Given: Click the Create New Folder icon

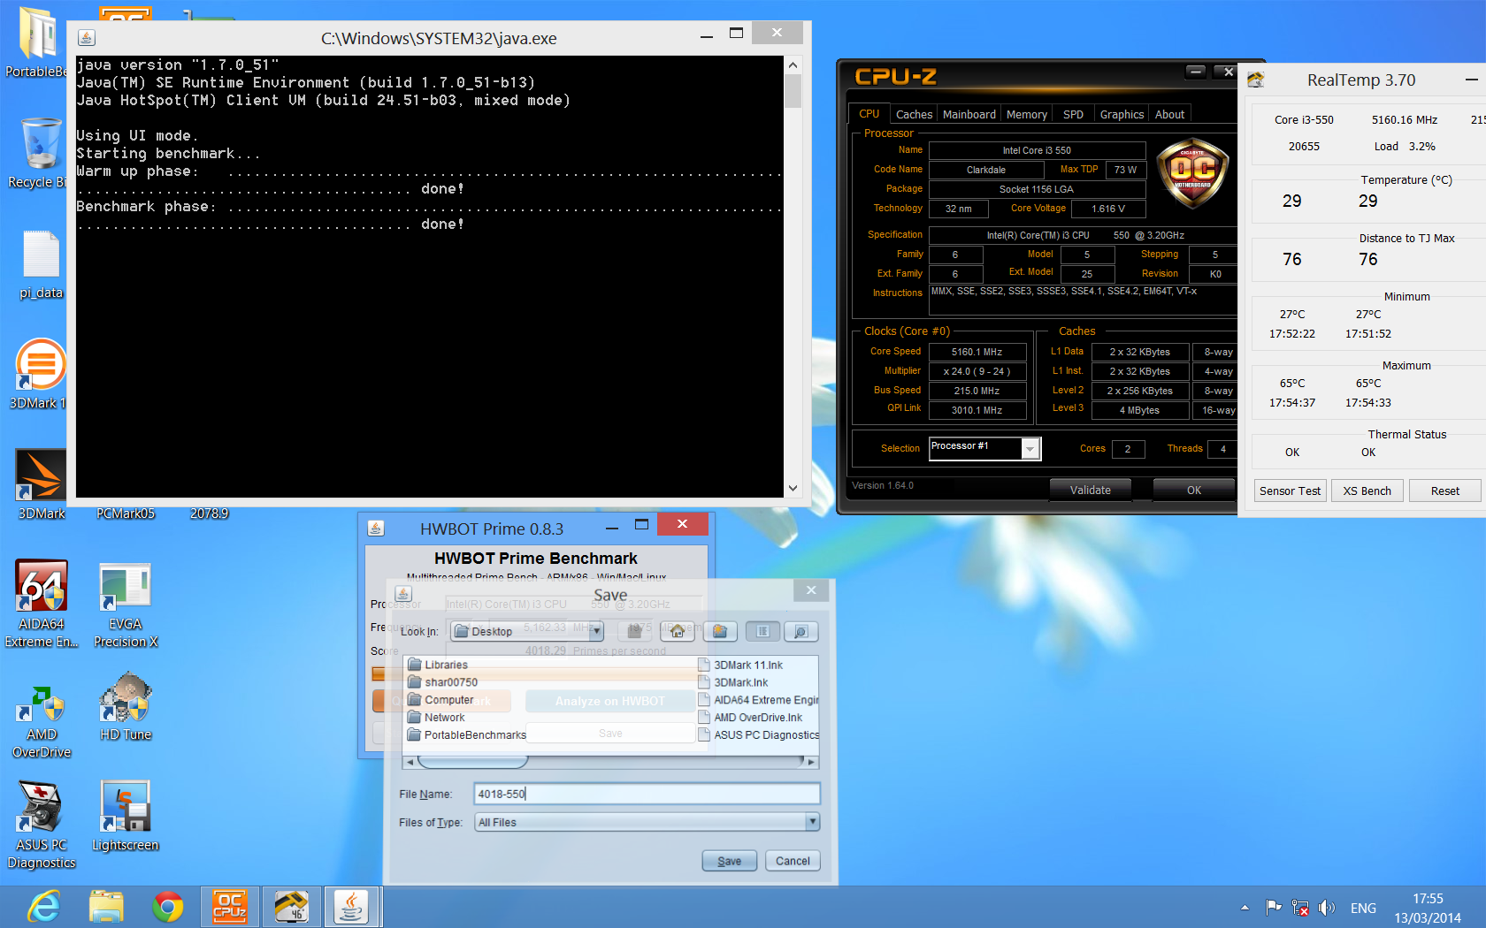Looking at the screenshot, I should (720, 631).
